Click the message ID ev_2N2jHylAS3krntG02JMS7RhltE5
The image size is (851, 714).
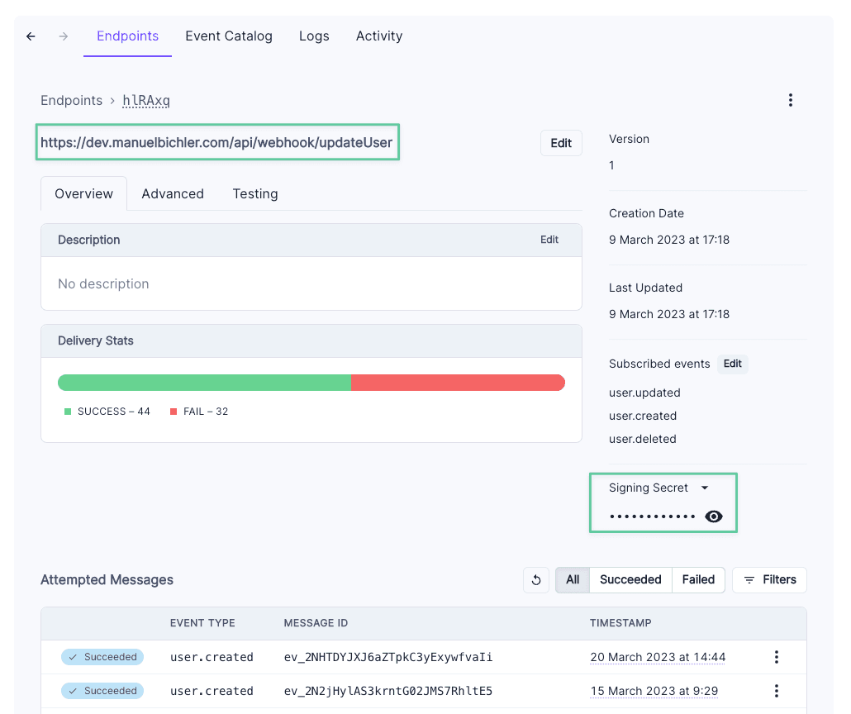(388, 691)
